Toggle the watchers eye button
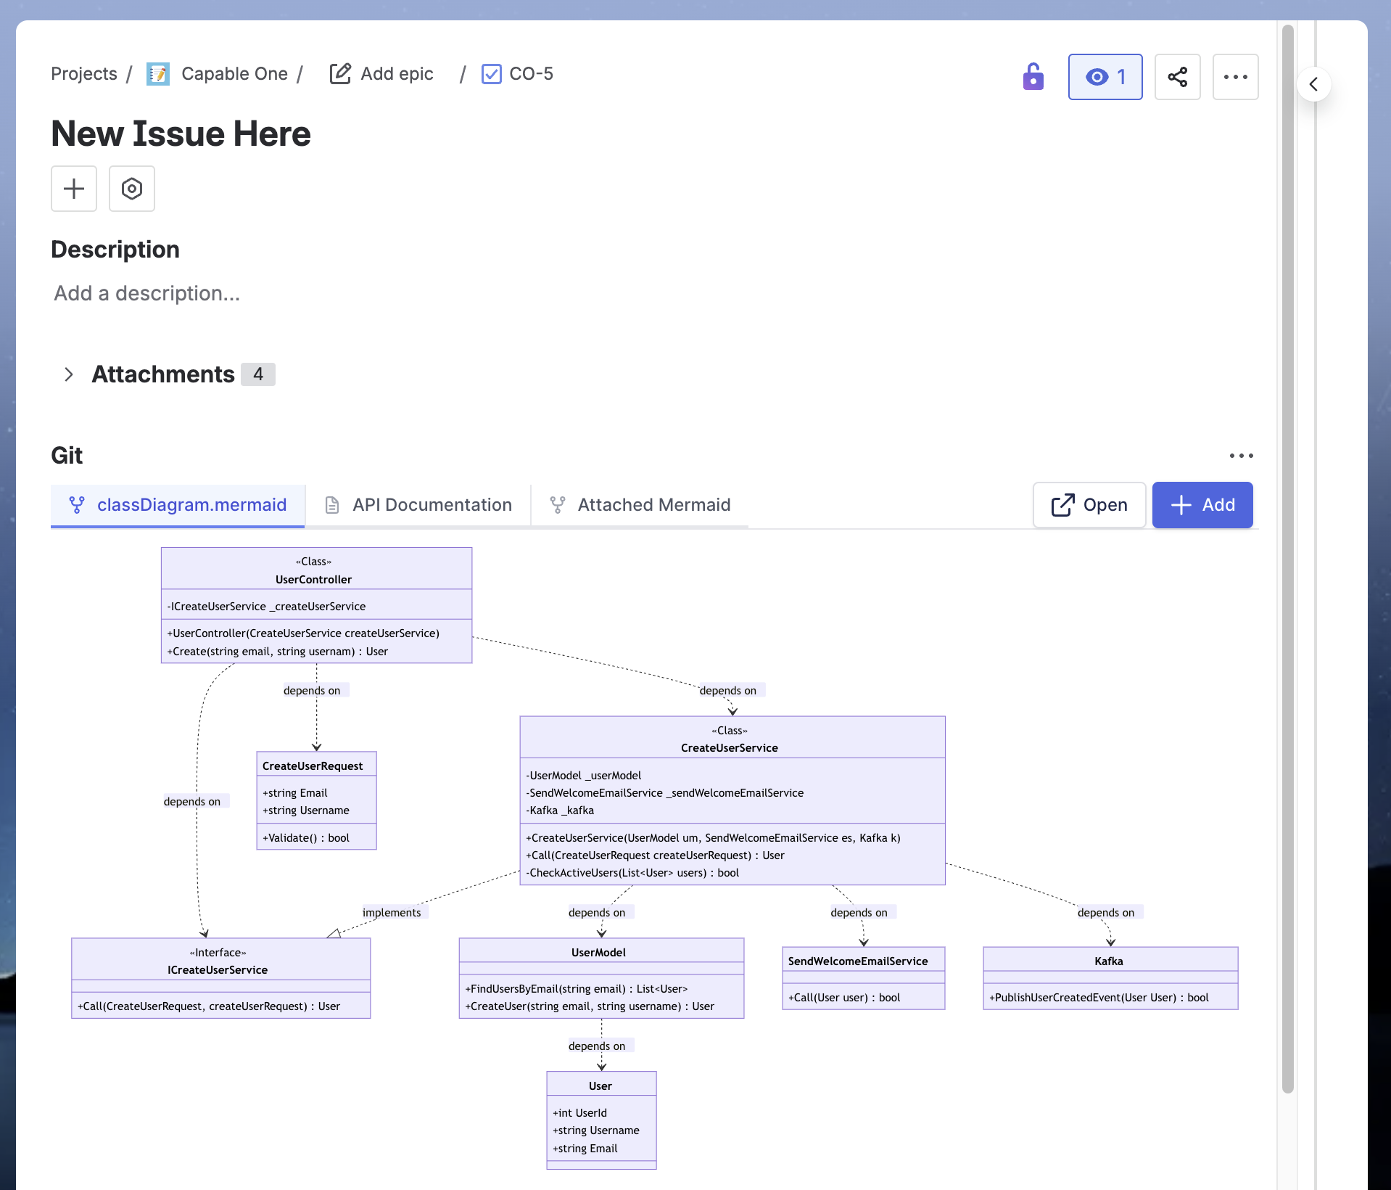Image resolution: width=1391 pixels, height=1190 pixels. pos(1105,77)
